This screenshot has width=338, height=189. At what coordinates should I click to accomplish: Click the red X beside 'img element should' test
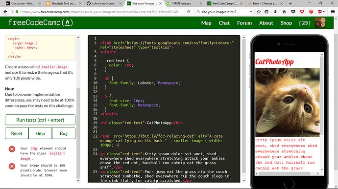(x=12, y=149)
